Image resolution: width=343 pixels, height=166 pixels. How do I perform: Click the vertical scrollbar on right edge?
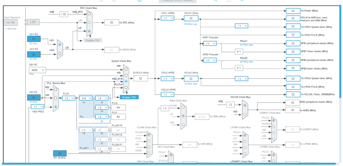pyautogui.click(x=341, y=51)
